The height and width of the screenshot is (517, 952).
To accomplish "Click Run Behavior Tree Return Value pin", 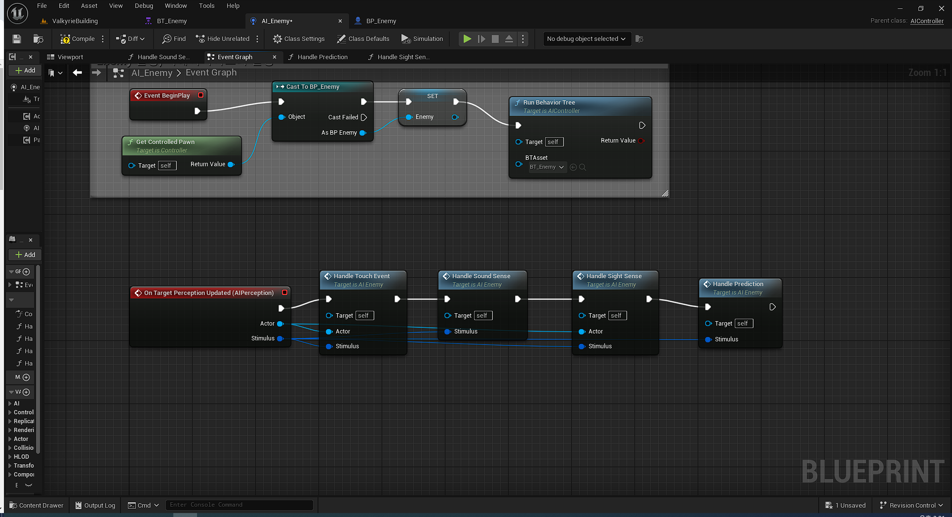I will point(641,141).
